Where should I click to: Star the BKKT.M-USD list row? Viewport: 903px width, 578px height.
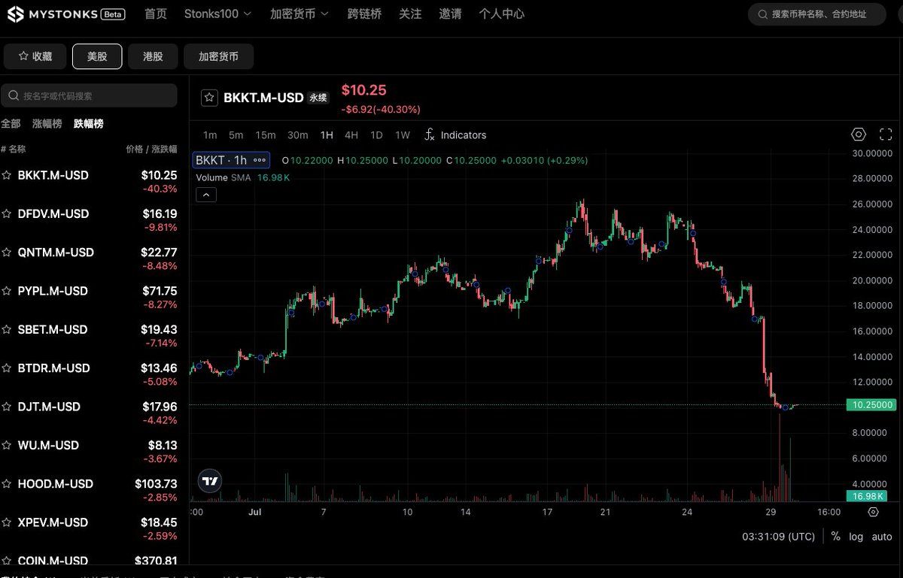coord(7,176)
